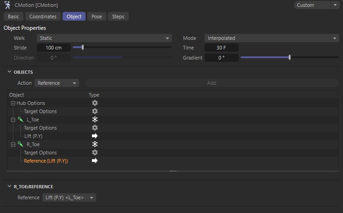The width and height of the screenshot is (343, 213).
Task: Click gear icon of Target Options under Hub Options
Action: click(95, 111)
